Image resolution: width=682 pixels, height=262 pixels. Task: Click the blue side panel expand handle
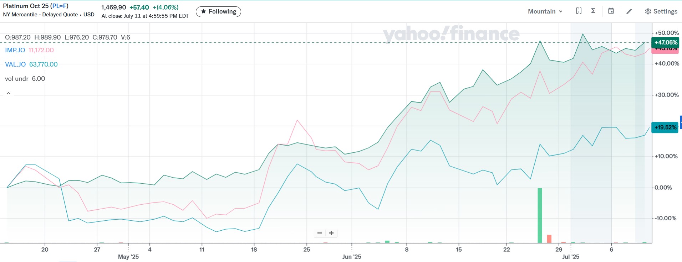coord(681,122)
